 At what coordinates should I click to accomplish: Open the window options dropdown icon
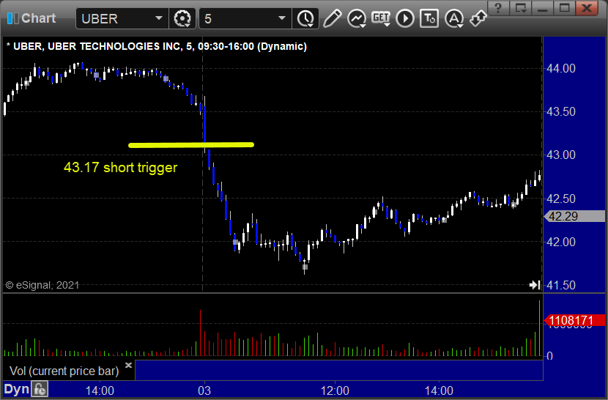(x=520, y=8)
